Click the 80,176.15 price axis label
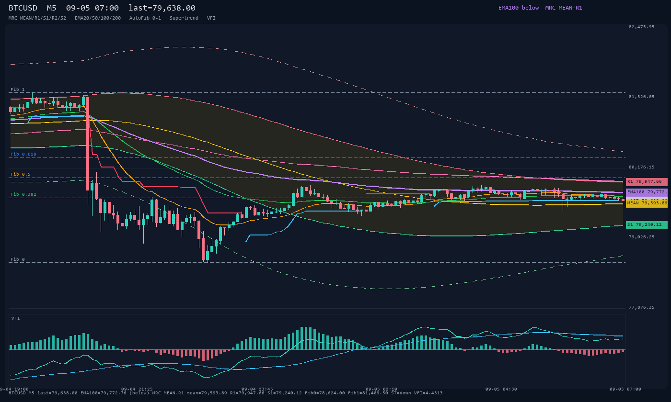 [x=641, y=167]
